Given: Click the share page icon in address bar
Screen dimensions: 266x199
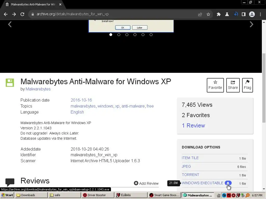Looking at the screenshot, I should pyautogui.click(x=200, y=15).
